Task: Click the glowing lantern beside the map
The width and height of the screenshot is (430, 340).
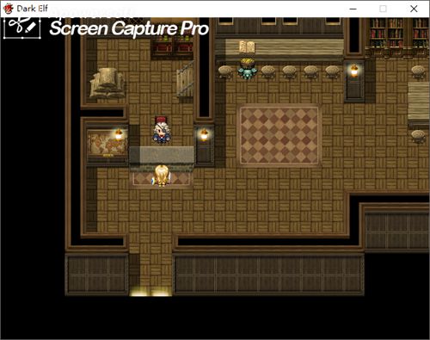Action: [119, 134]
